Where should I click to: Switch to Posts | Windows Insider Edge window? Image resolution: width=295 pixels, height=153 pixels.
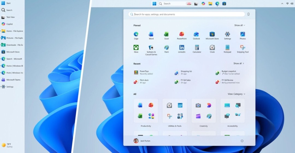tap(12, 73)
